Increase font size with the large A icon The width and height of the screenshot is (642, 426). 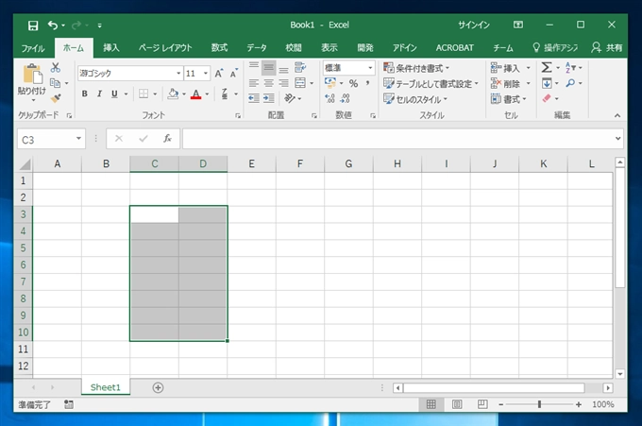pos(219,74)
